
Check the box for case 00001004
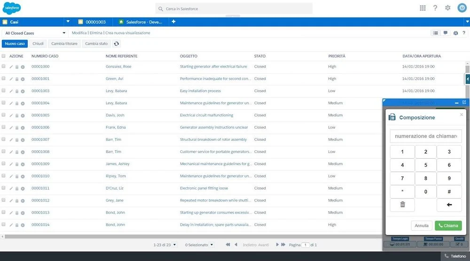point(4,103)
